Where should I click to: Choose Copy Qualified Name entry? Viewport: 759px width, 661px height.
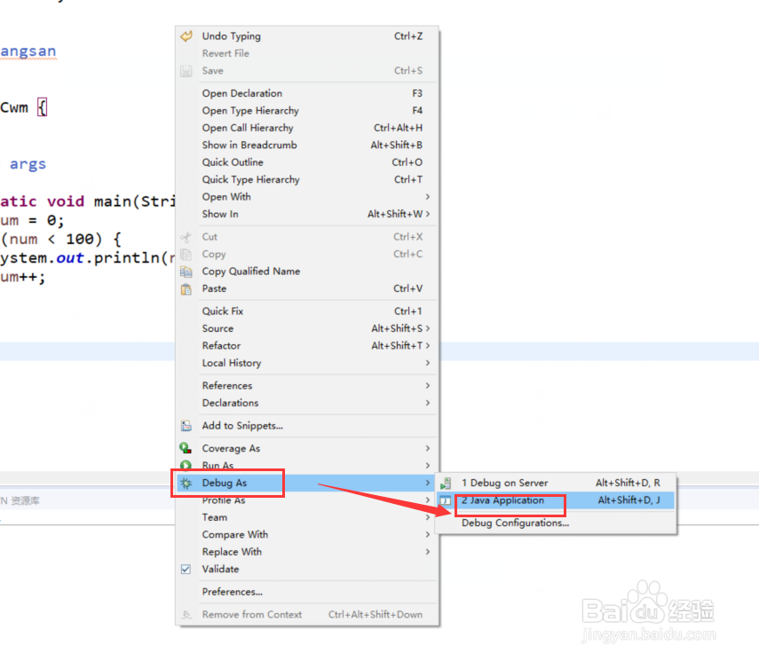[307, 271]
